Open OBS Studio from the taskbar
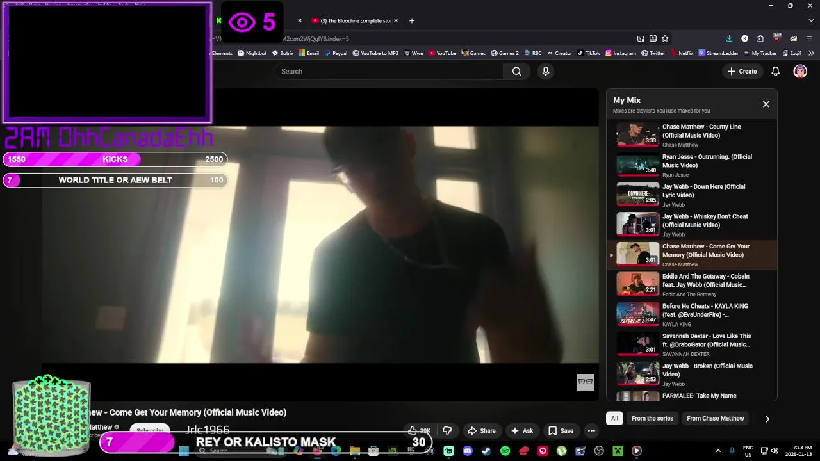 (x=599, y=451)
